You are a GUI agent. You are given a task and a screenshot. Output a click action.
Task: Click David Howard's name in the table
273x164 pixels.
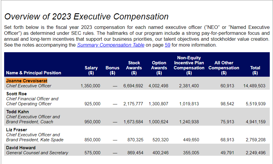[x=21, y=148]
